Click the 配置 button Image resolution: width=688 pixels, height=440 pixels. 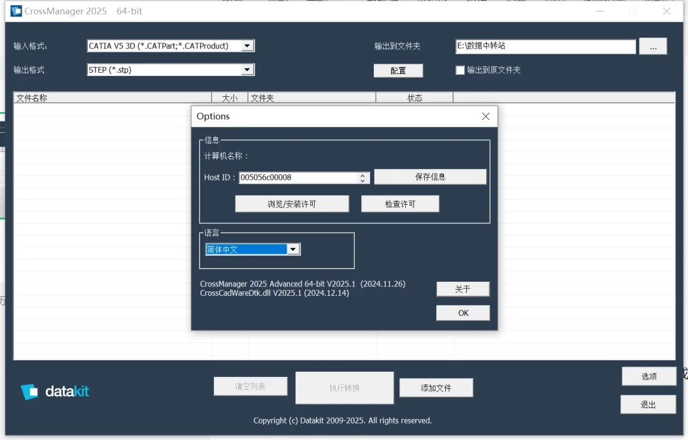pos(398,71)
